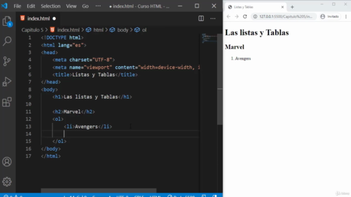Open the Search view in activity bar
Screen dimensions: 351x197
pyautogui.click(x=7, y=41)
